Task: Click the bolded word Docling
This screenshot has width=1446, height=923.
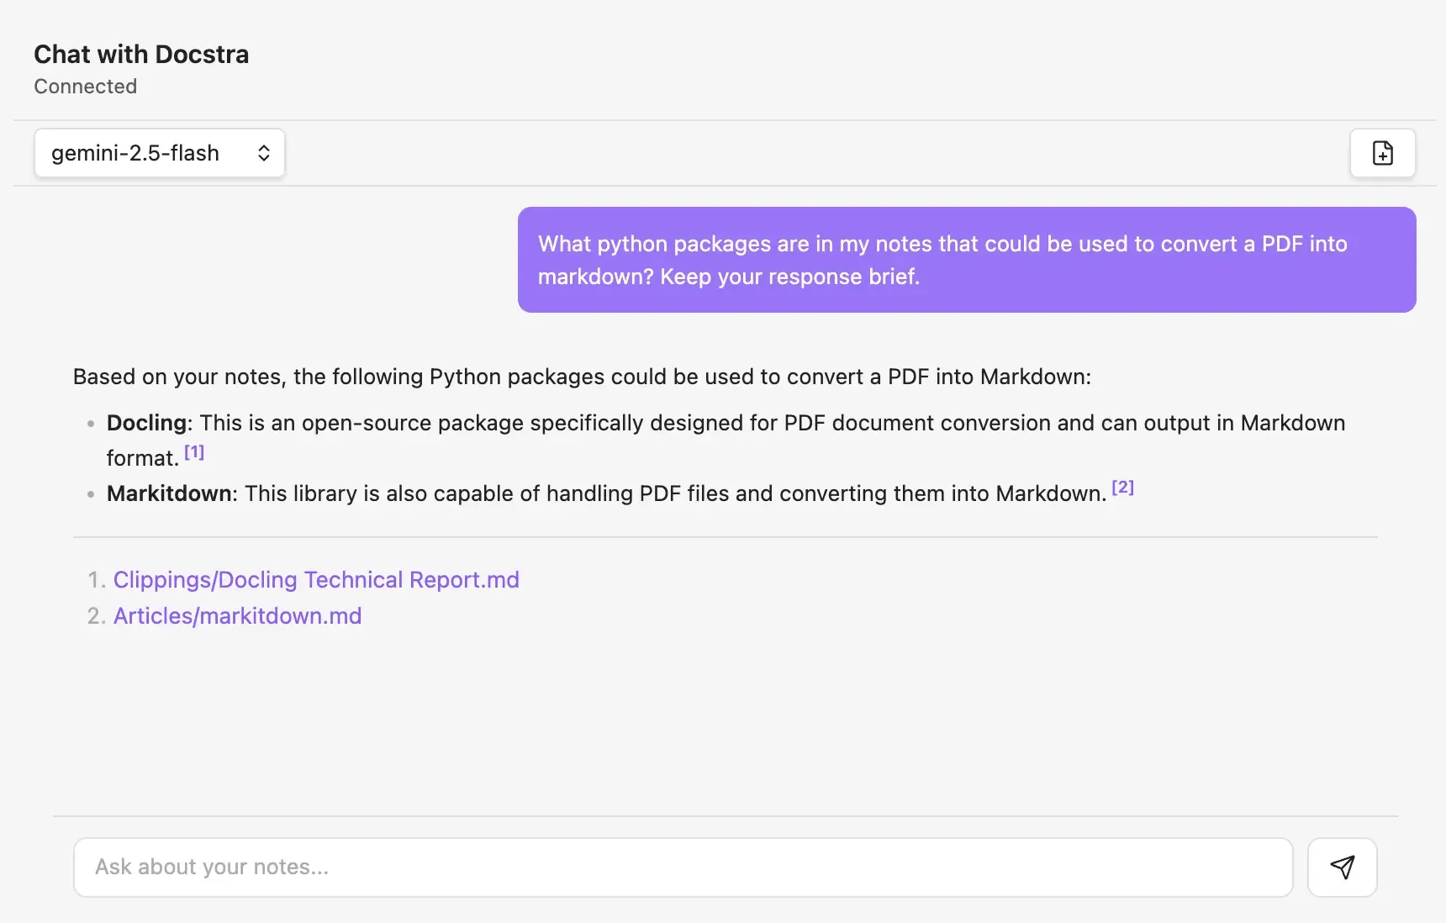Action: click(146, 423)
